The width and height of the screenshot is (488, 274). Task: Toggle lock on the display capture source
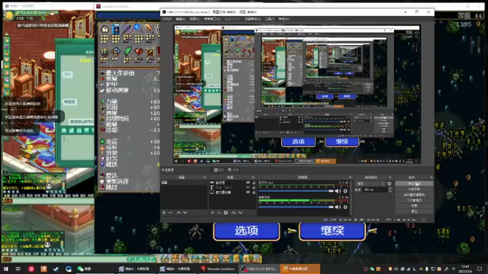pyautogui.click(x=254, y=192)
